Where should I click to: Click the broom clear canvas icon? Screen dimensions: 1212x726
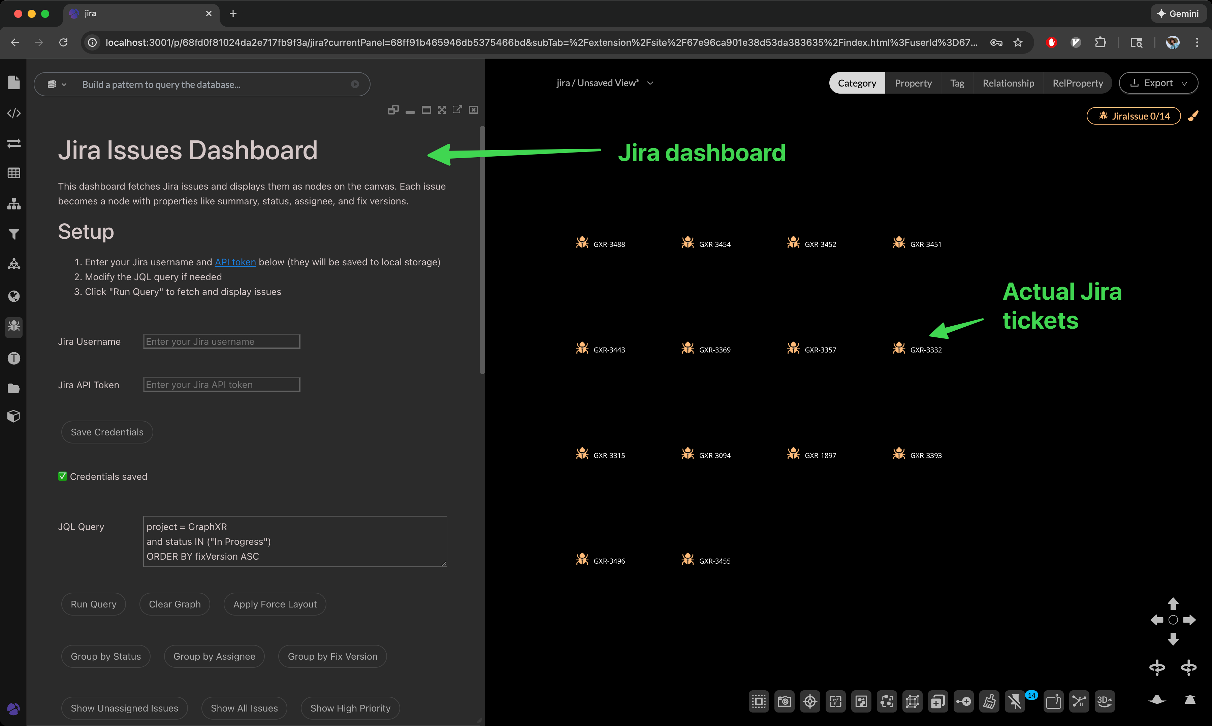[989, 701]
